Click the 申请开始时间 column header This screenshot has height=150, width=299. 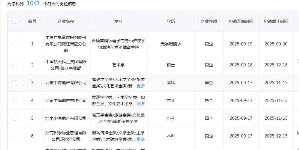point(241,21)
